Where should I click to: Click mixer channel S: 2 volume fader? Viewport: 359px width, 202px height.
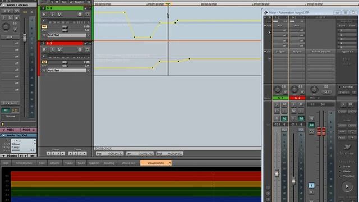294,181
